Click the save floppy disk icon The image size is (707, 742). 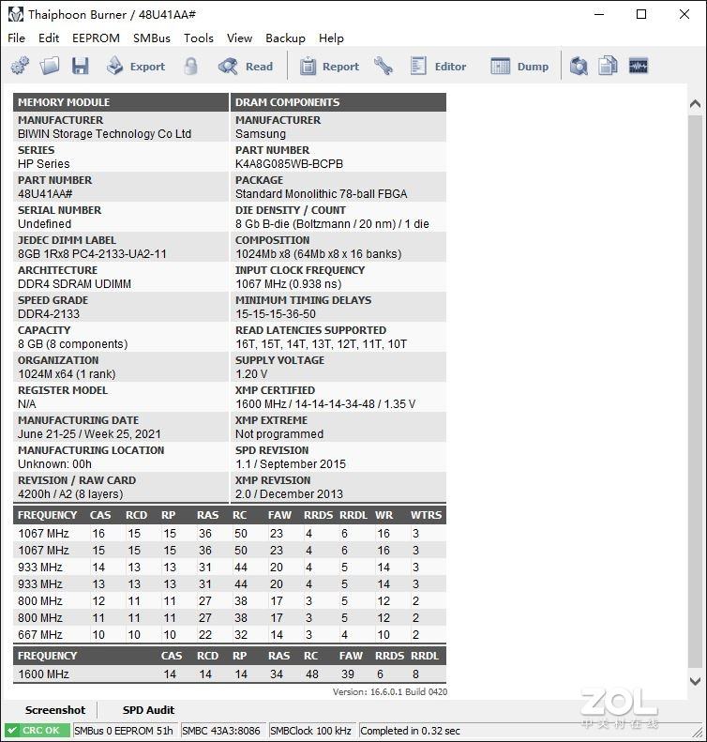(80, 66)
